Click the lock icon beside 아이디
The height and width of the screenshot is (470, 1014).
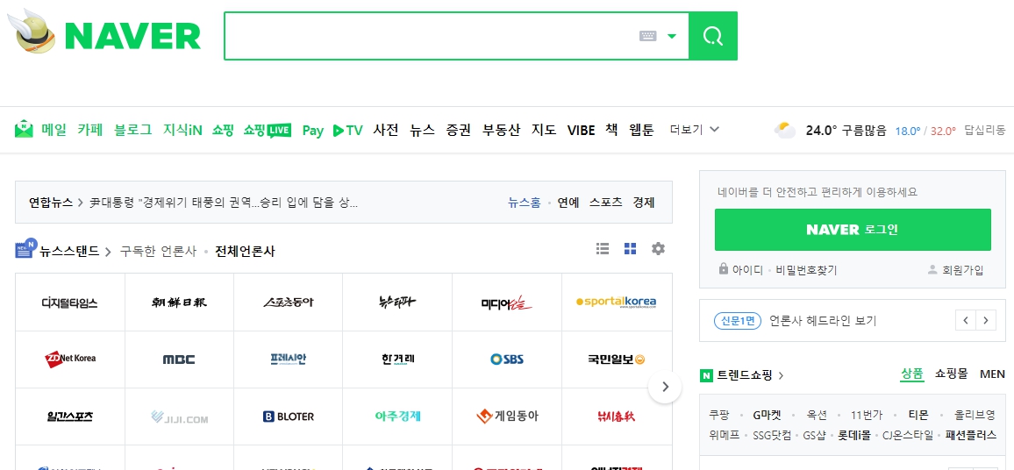click(x=724, y=269)
